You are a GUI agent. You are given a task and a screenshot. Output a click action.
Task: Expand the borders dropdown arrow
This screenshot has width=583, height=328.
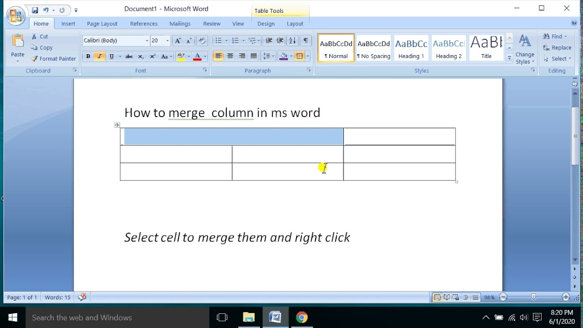pyautogui.click(x=308, y=56)
